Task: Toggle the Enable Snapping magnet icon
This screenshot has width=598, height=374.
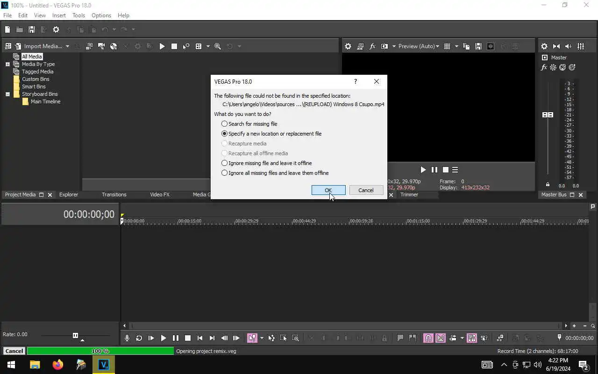Action: point(428,338)
